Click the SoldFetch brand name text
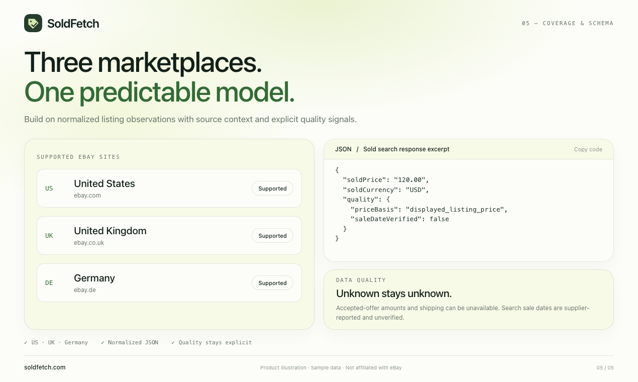Image resolution: width=638 pixels, height=382 pixels. [x=73, y=23]
